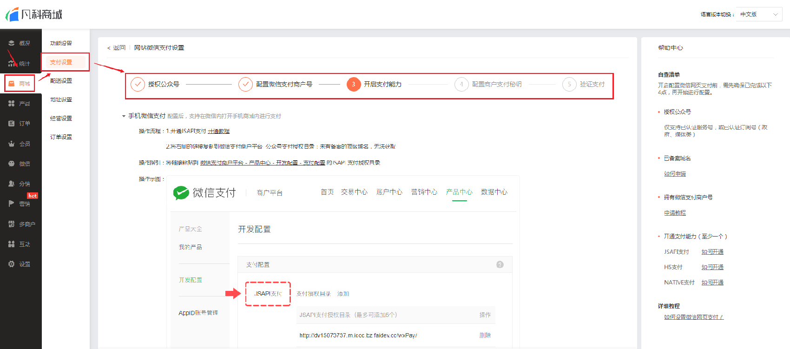790x349 pixels.
Task: Click step 3 circle 开启支付能力
Action: [x=354, y=84]
